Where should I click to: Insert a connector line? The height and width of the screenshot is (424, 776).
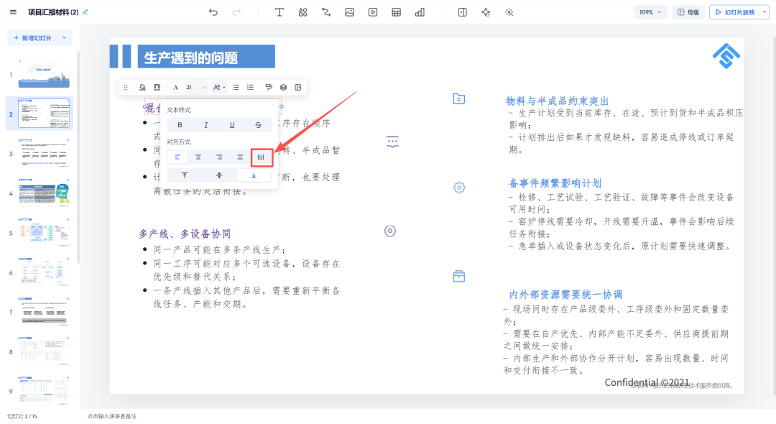point(326,12)
